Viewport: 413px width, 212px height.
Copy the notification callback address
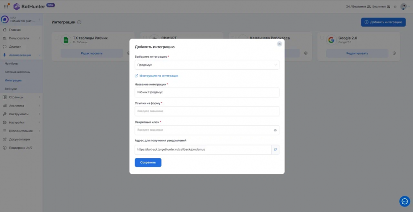pyautogui.click(x=275, y=149)
